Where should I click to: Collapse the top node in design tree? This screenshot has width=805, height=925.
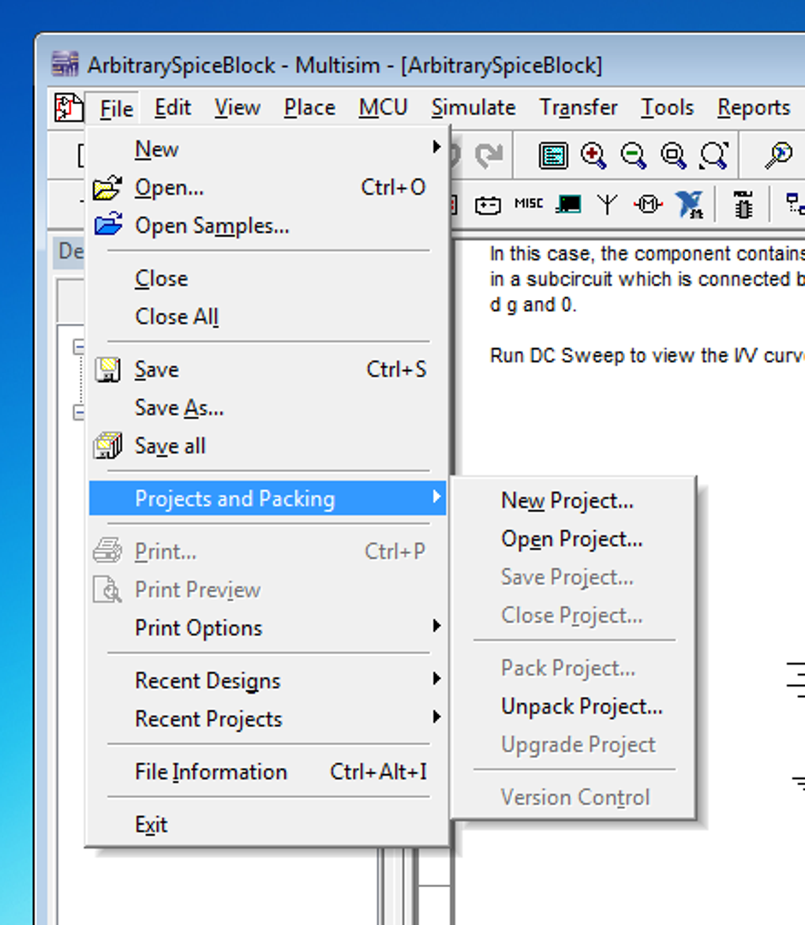78,346
